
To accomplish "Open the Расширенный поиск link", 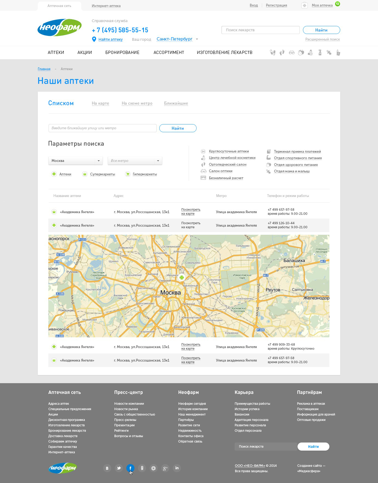I will [322, 39].
